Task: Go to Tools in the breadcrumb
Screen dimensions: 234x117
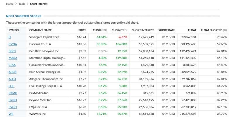Action: point(22,4)
